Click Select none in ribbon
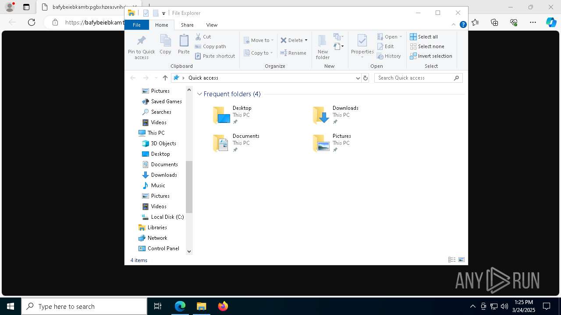 tap(427, 46)
